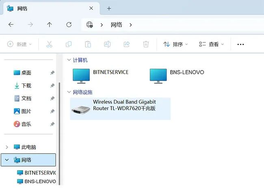The width and height of the screenshot is (264, 188).
Task: Click the 计算机 group header text
Action: [x=80, y=60]
